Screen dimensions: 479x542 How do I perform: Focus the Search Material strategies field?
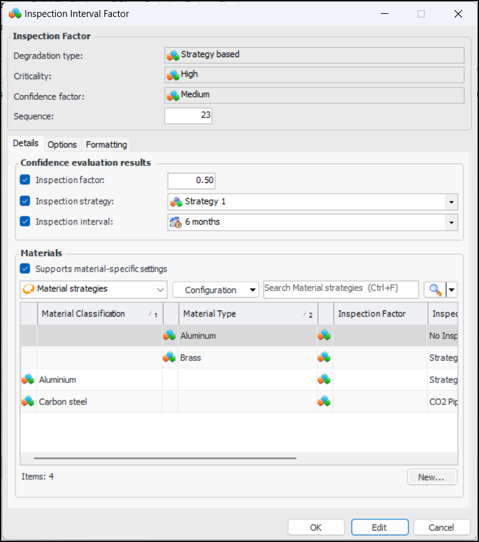pyautogui.click(x=340, y=289)
